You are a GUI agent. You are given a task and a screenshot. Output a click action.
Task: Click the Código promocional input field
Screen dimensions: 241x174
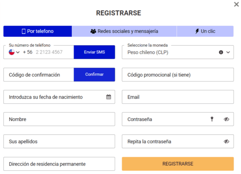pos(178,75)
